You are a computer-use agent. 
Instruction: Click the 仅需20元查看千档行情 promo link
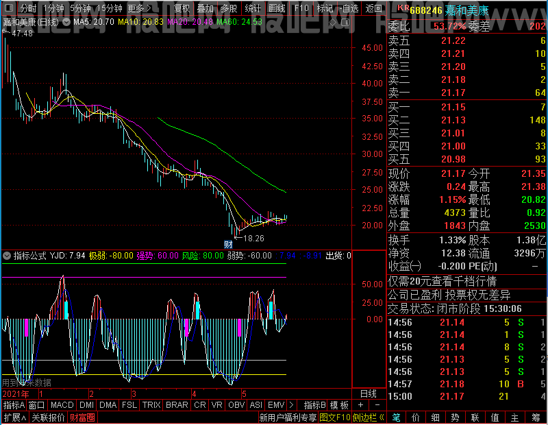pos(442,281)
